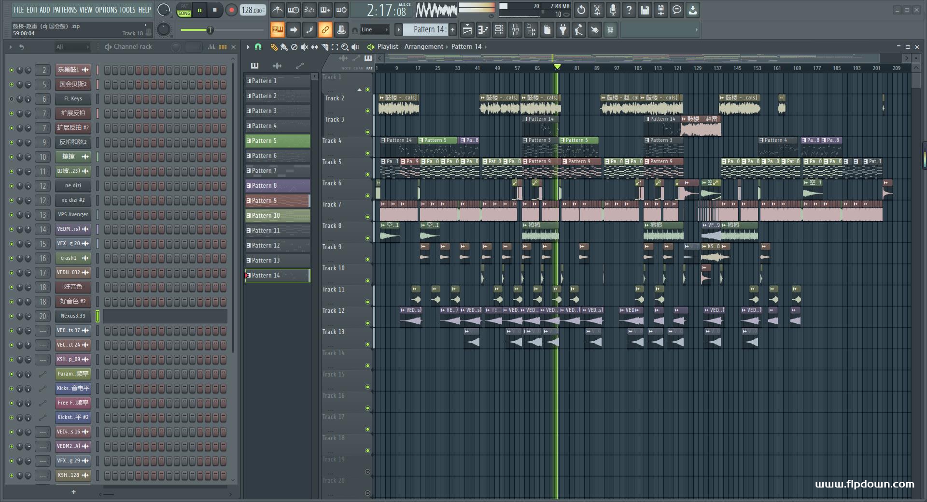
Task: Open the playlist view icon
Action: point(467,30)
